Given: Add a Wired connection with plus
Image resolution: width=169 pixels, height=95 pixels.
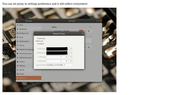Looking at the screenshot, I should click(x=91, y=27).
